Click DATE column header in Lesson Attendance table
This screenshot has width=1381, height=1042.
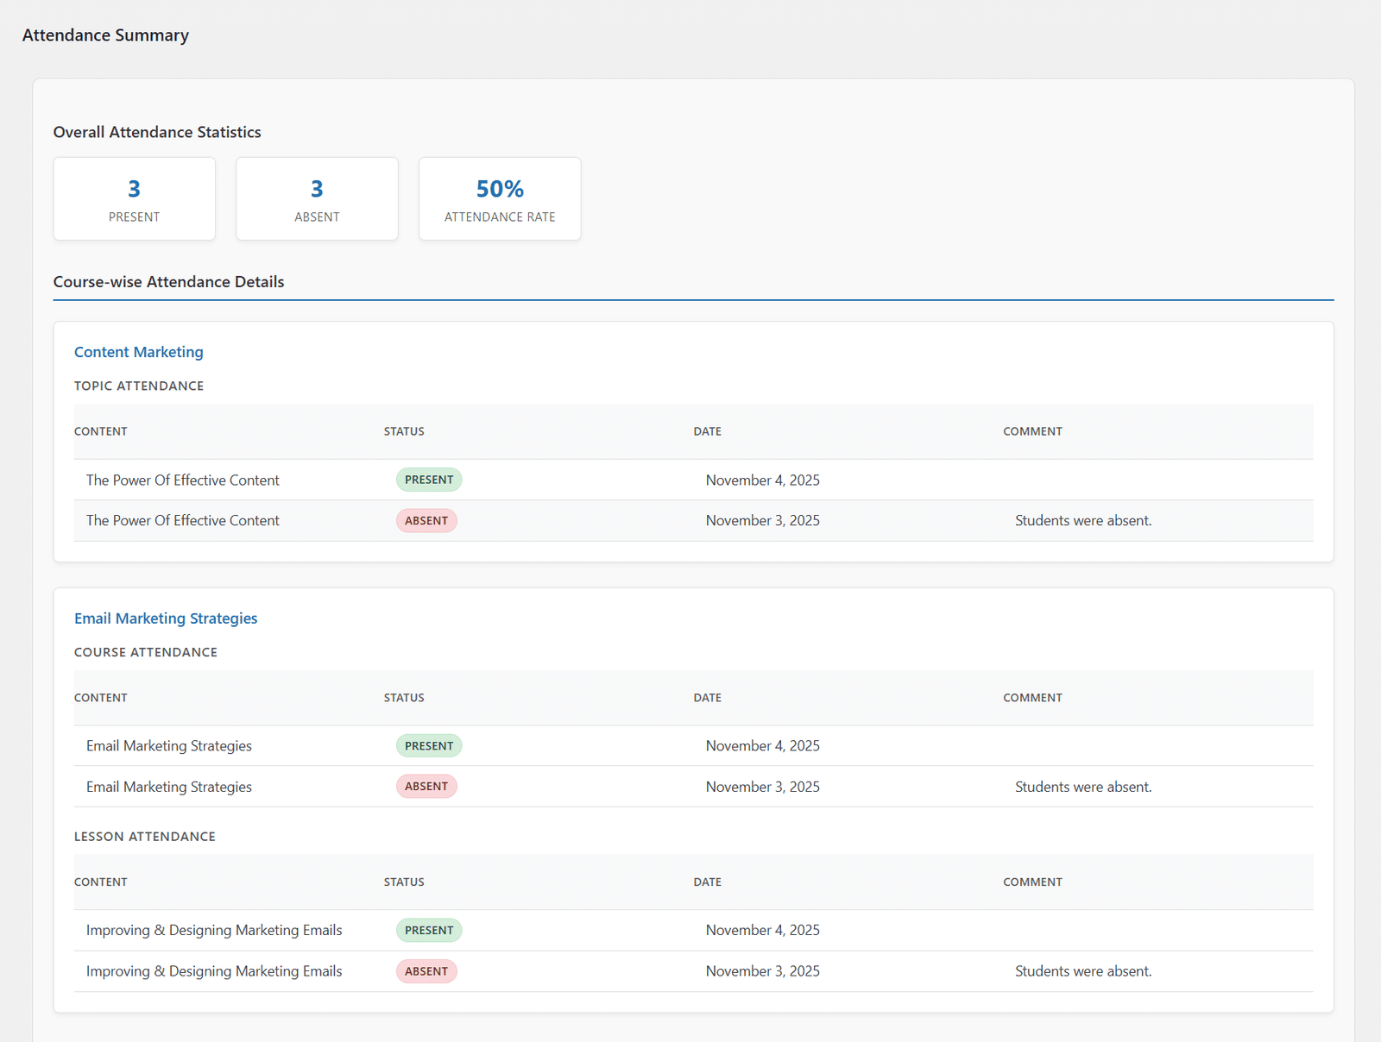coord(708,882)
